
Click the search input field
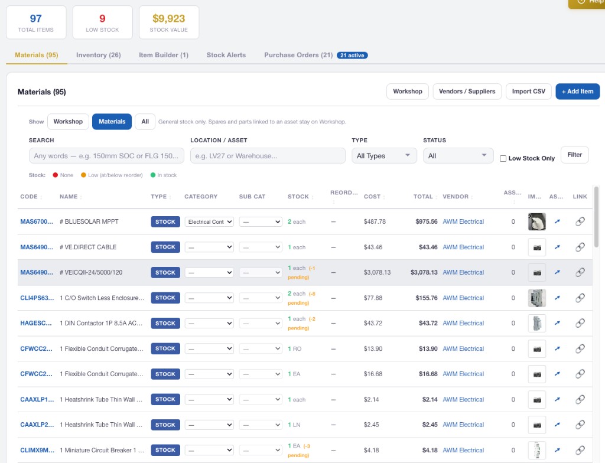106,156
